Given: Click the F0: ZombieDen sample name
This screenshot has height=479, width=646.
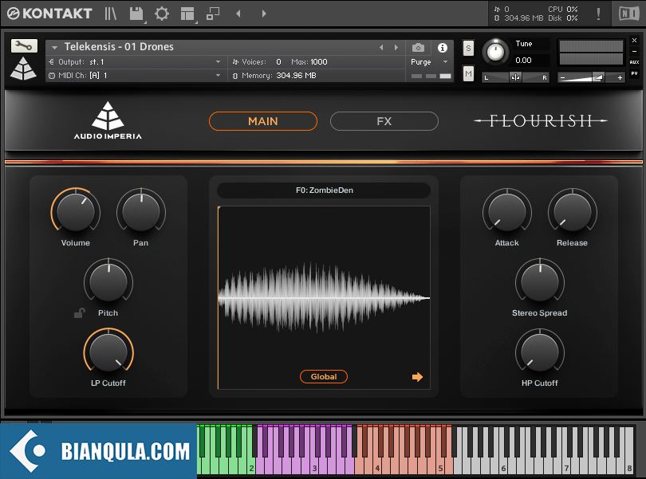Looking at the screenshot, I should pos(325,190).
